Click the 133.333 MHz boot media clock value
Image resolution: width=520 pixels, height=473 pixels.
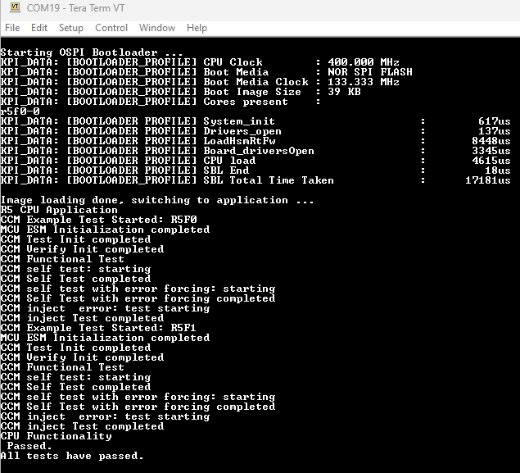[x=364, y=82]
